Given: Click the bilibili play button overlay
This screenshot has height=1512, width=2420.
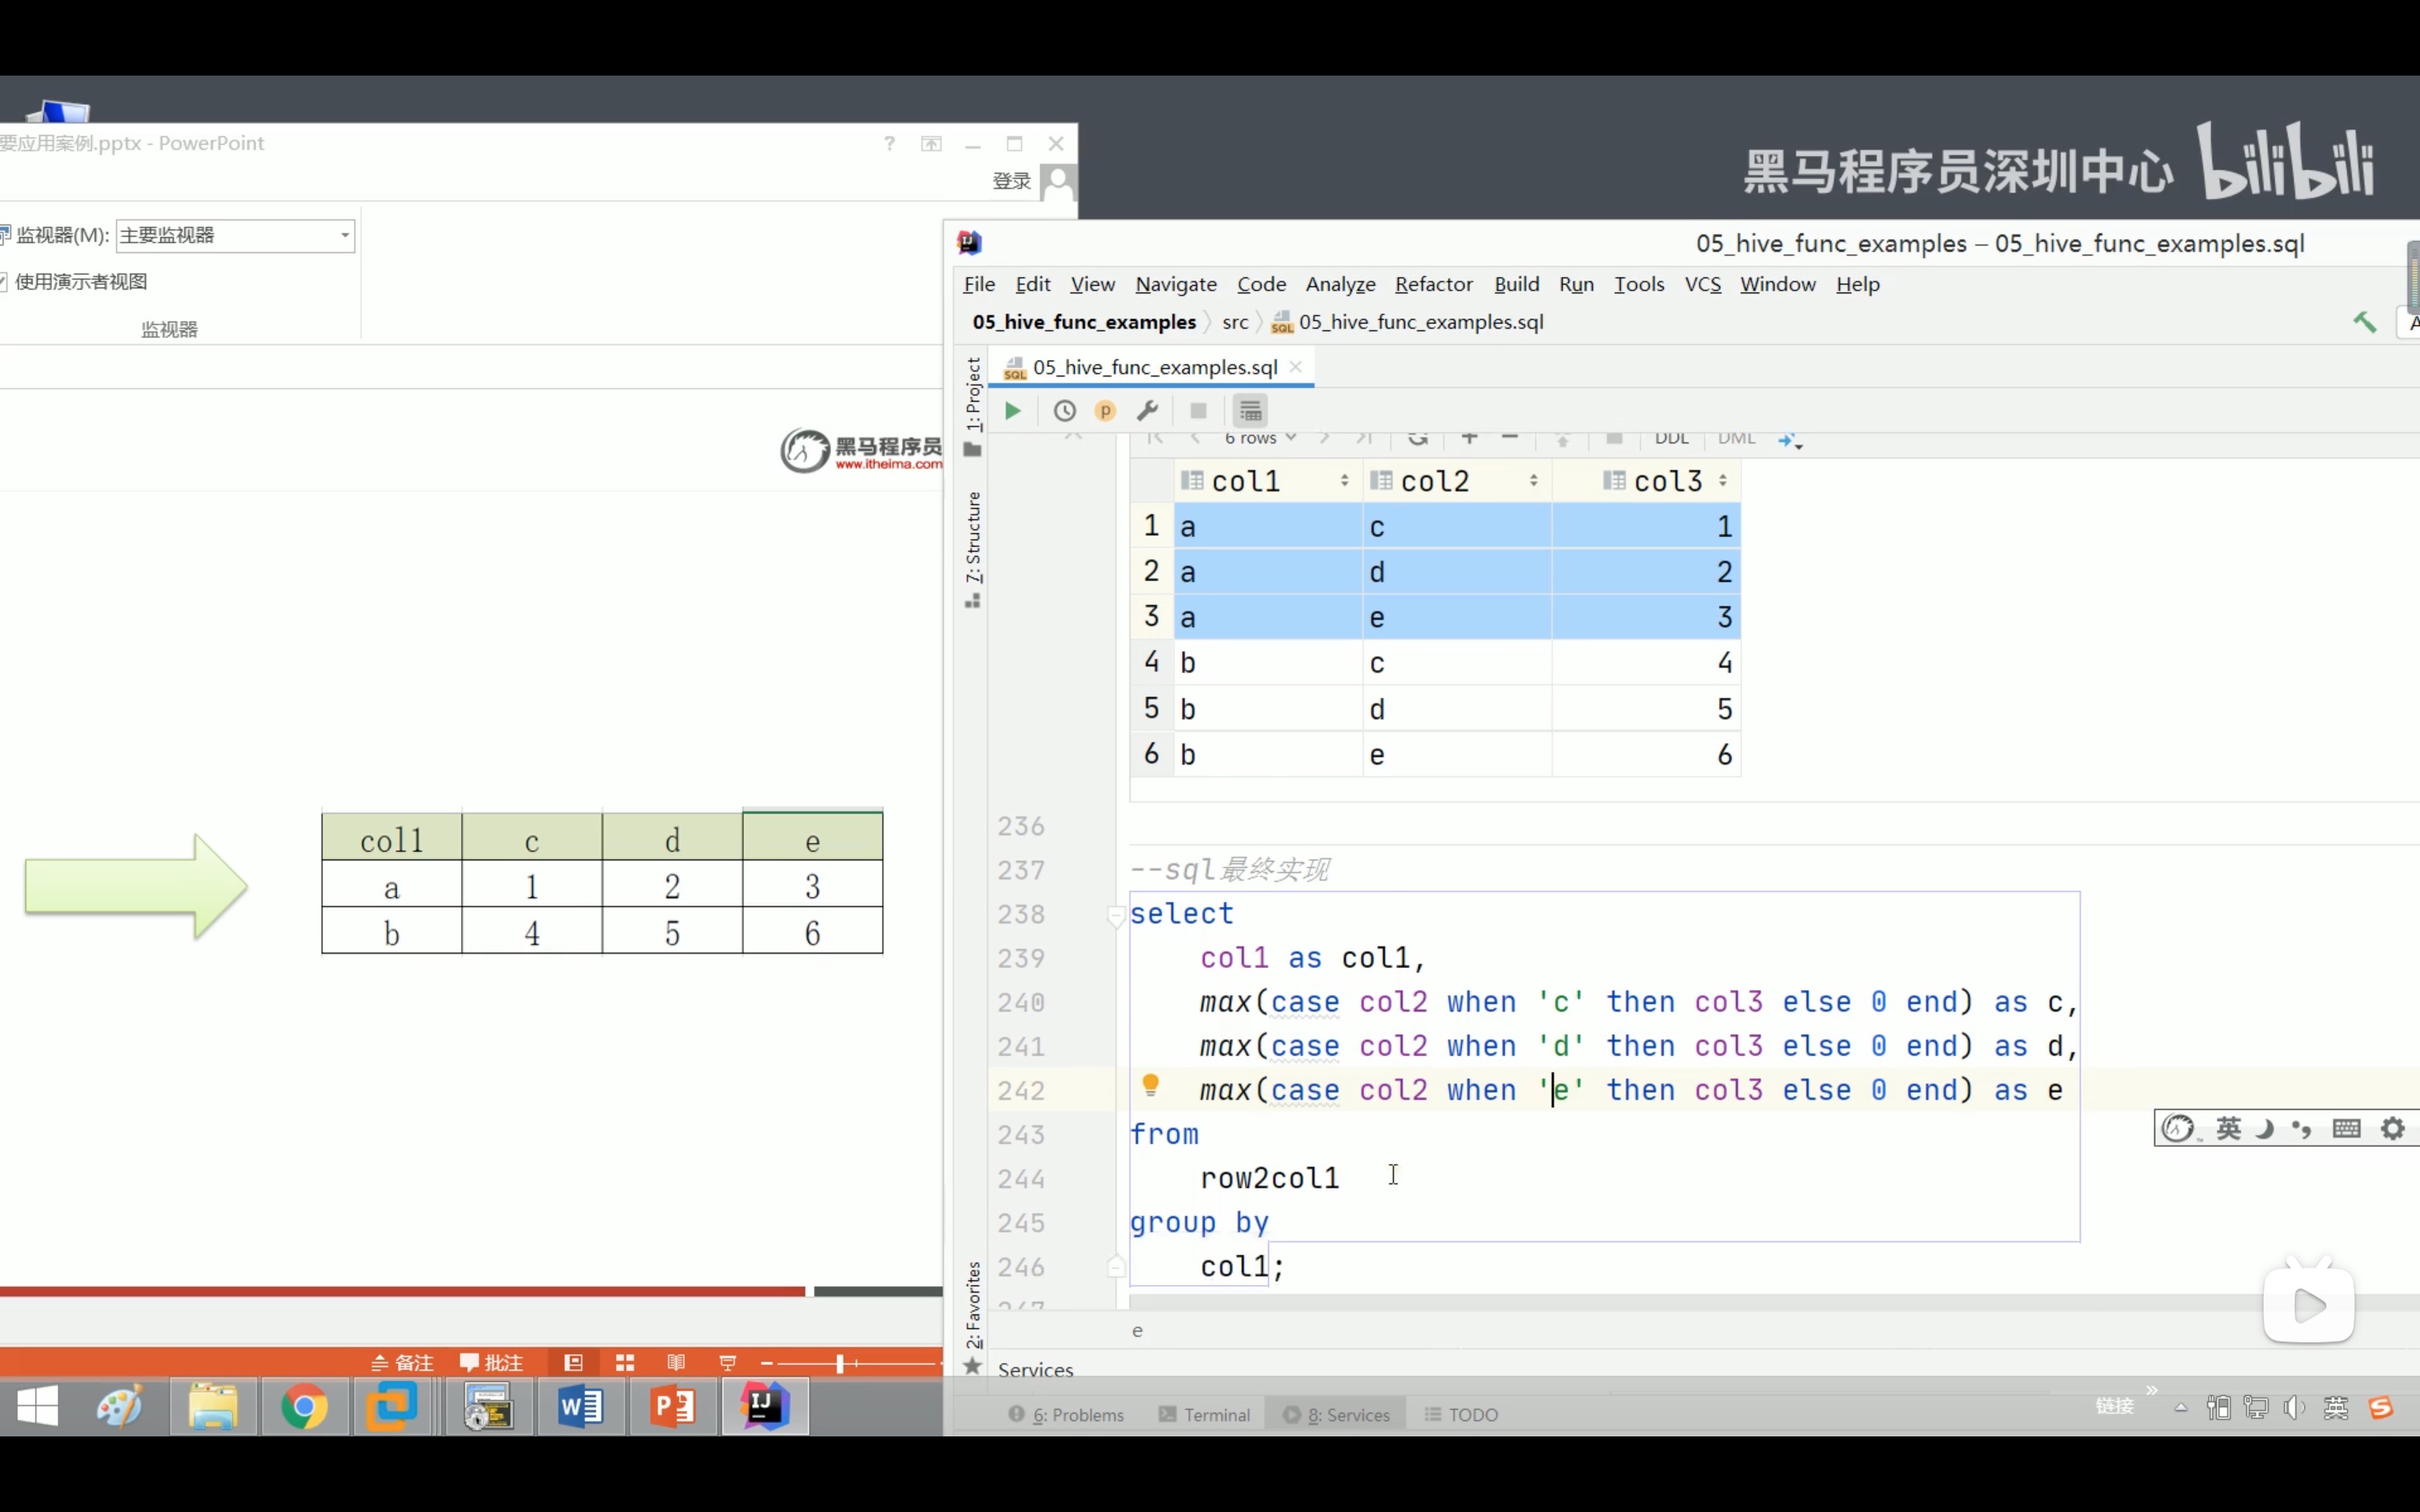Looking at the screenshot, I should [2308, 1305].
